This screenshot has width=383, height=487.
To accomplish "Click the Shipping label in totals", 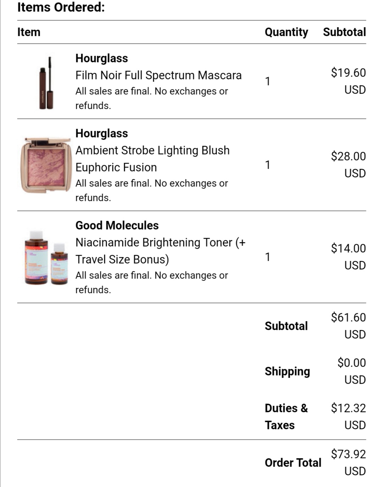I will click(288, 372).
